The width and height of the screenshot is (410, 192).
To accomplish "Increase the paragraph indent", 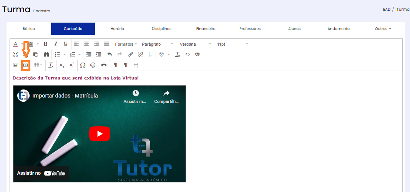I will 99,54.
